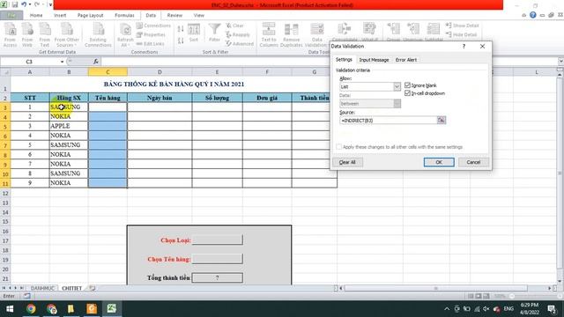Screen dimensions: 564x317
Task: Click the vertical scrollbar down arrow
Action: click(560, 282)
